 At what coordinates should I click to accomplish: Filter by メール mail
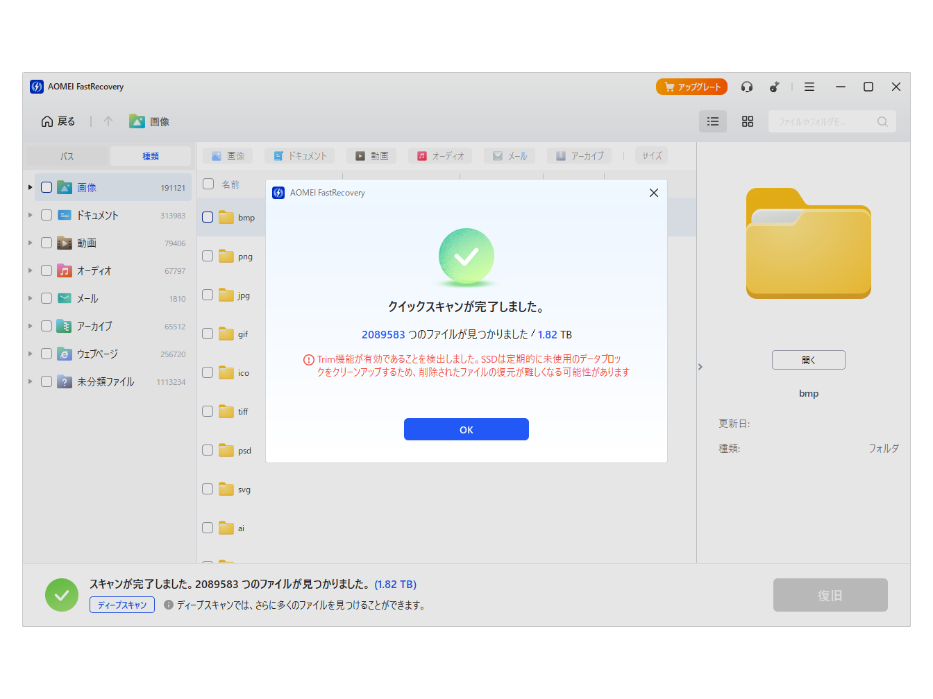pos(510,156)
